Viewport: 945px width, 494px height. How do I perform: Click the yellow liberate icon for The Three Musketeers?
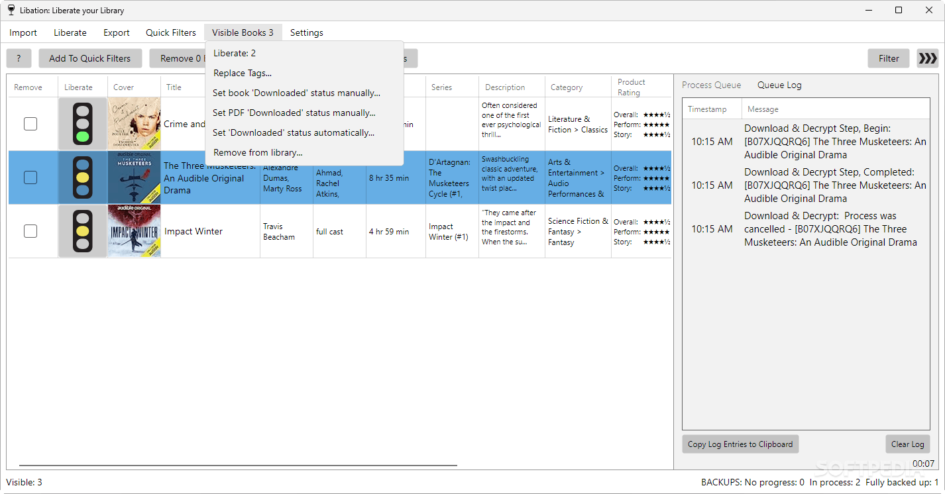82,177
